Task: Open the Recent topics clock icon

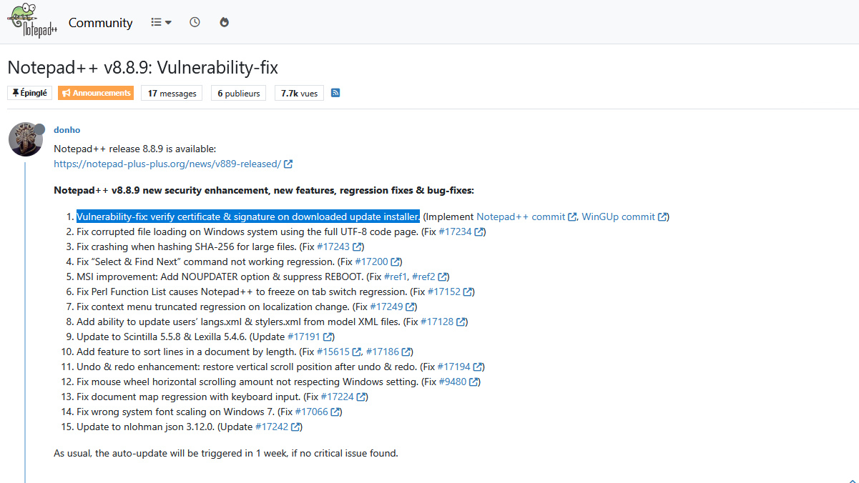Action: click(x=195, y=21)
